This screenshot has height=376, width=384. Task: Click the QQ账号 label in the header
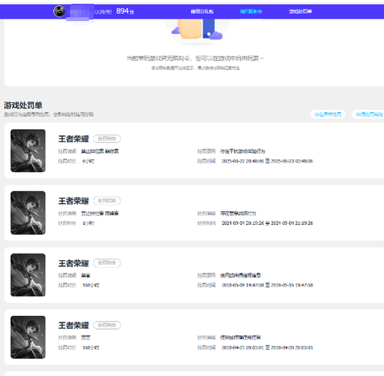coord(103,12)
